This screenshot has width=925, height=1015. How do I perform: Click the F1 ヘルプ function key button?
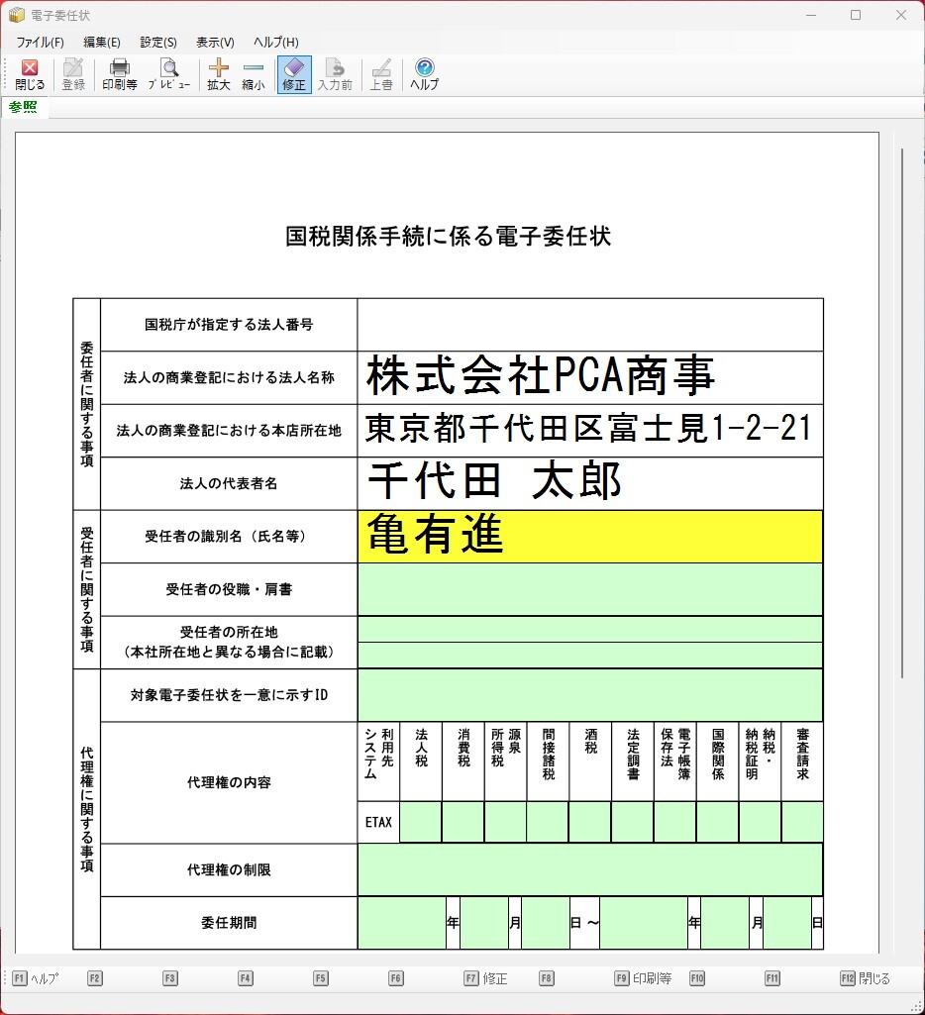pyautogui.click(x=36, y=978)
